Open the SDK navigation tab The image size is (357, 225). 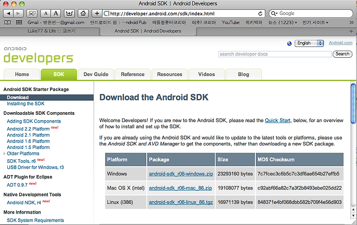(x=59, y=75)
